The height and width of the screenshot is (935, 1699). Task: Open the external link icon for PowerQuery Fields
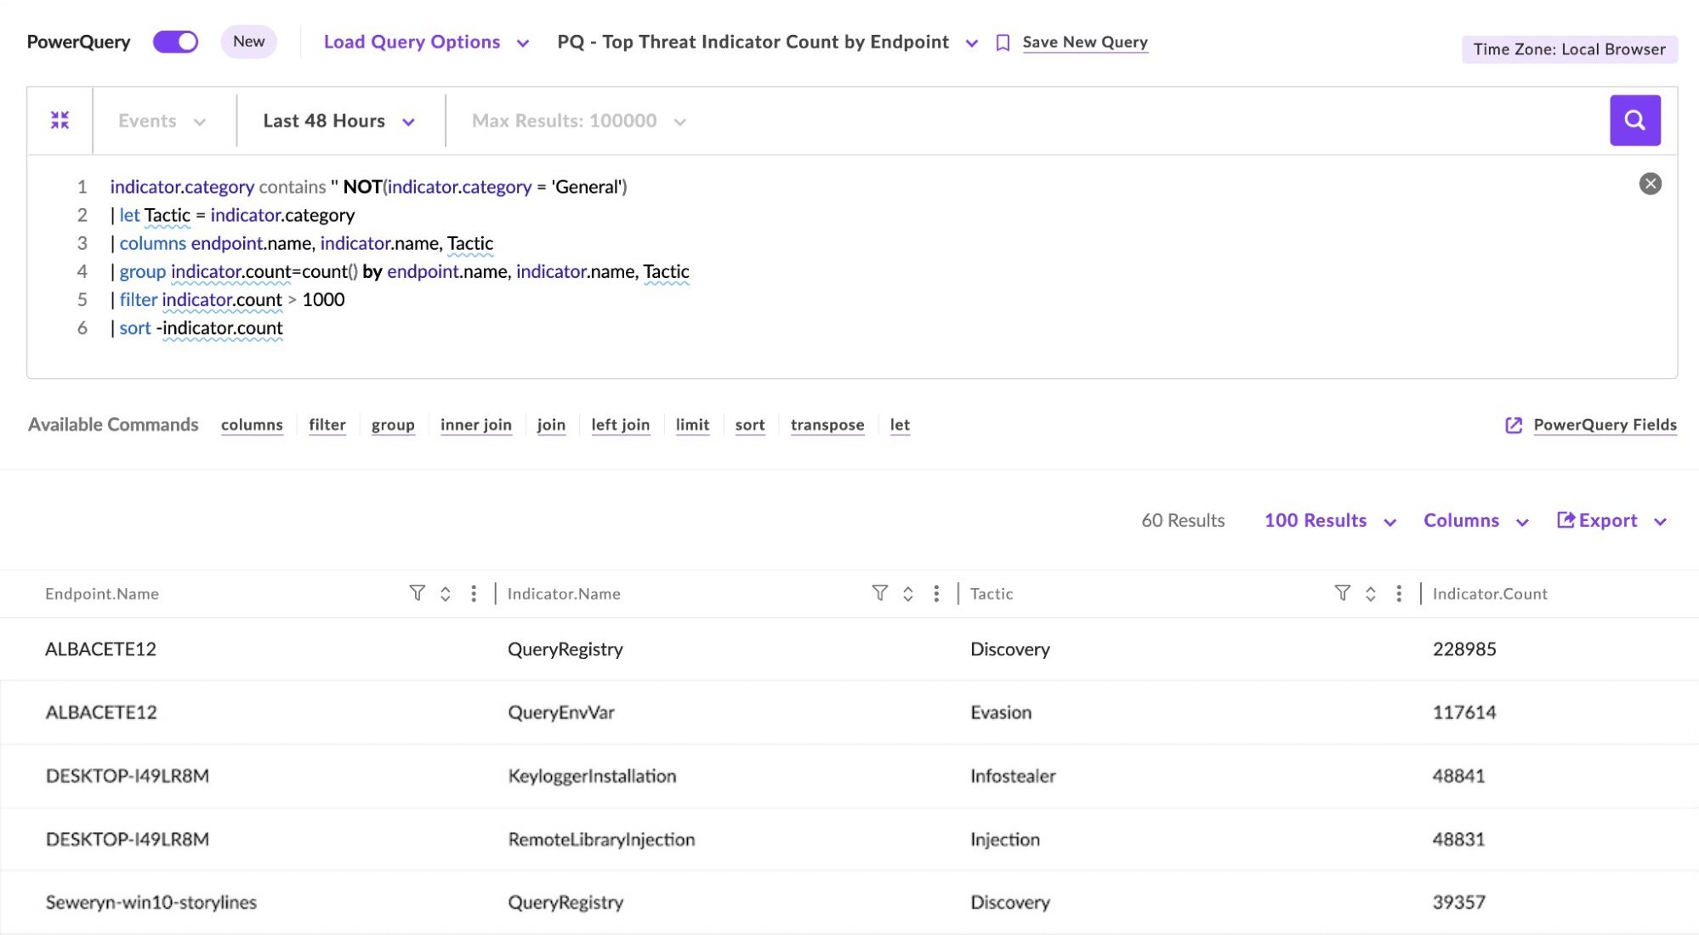click(x=1514, y=425)
